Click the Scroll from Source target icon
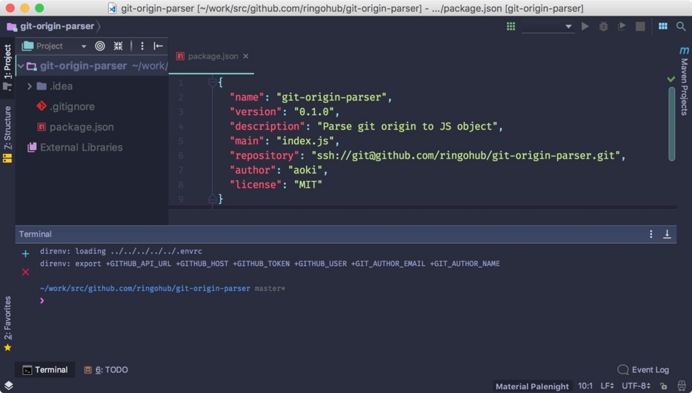 [x=100, y=46]
